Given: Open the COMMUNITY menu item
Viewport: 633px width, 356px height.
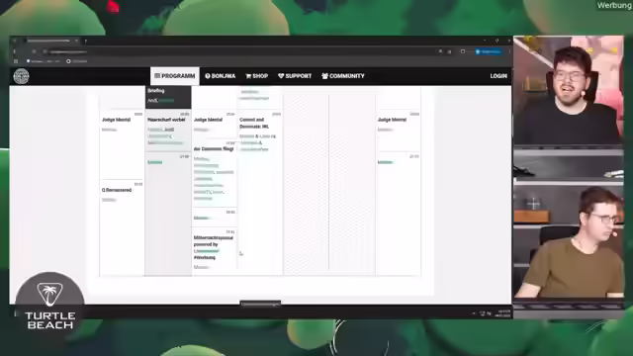Looking at the screenshot, I should coord(343,76).
